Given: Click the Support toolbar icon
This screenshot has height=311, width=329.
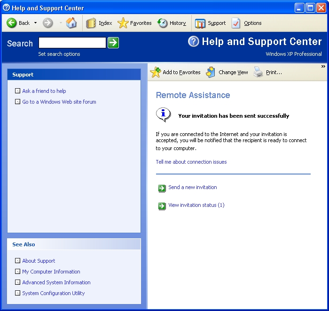Looking at the screenshot, I should [x=200, y=23].
